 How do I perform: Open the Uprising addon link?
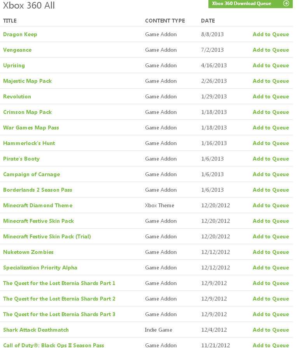tap(14, 65)
